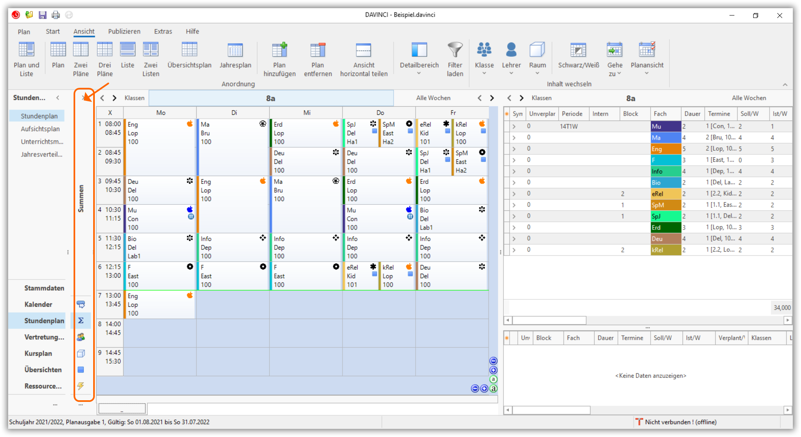Open the Klasse dropdown in ribbon
The width and height of the screenshot is (801, 437).
(484, 59)
